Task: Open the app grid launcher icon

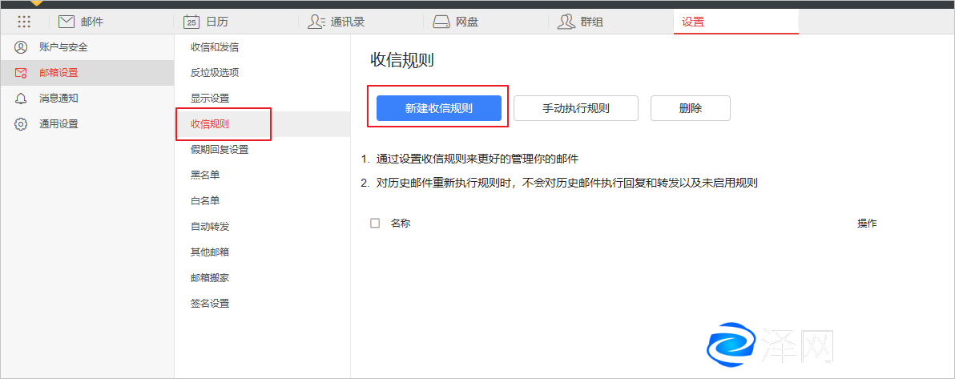Action: click(24, 22)
